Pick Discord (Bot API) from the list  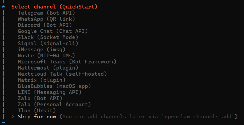[x=45, y=25]
